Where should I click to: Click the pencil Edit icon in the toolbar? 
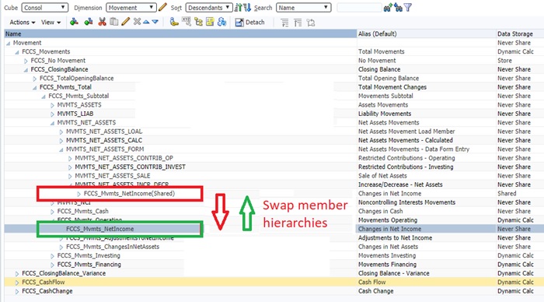[x=126, y=22]
